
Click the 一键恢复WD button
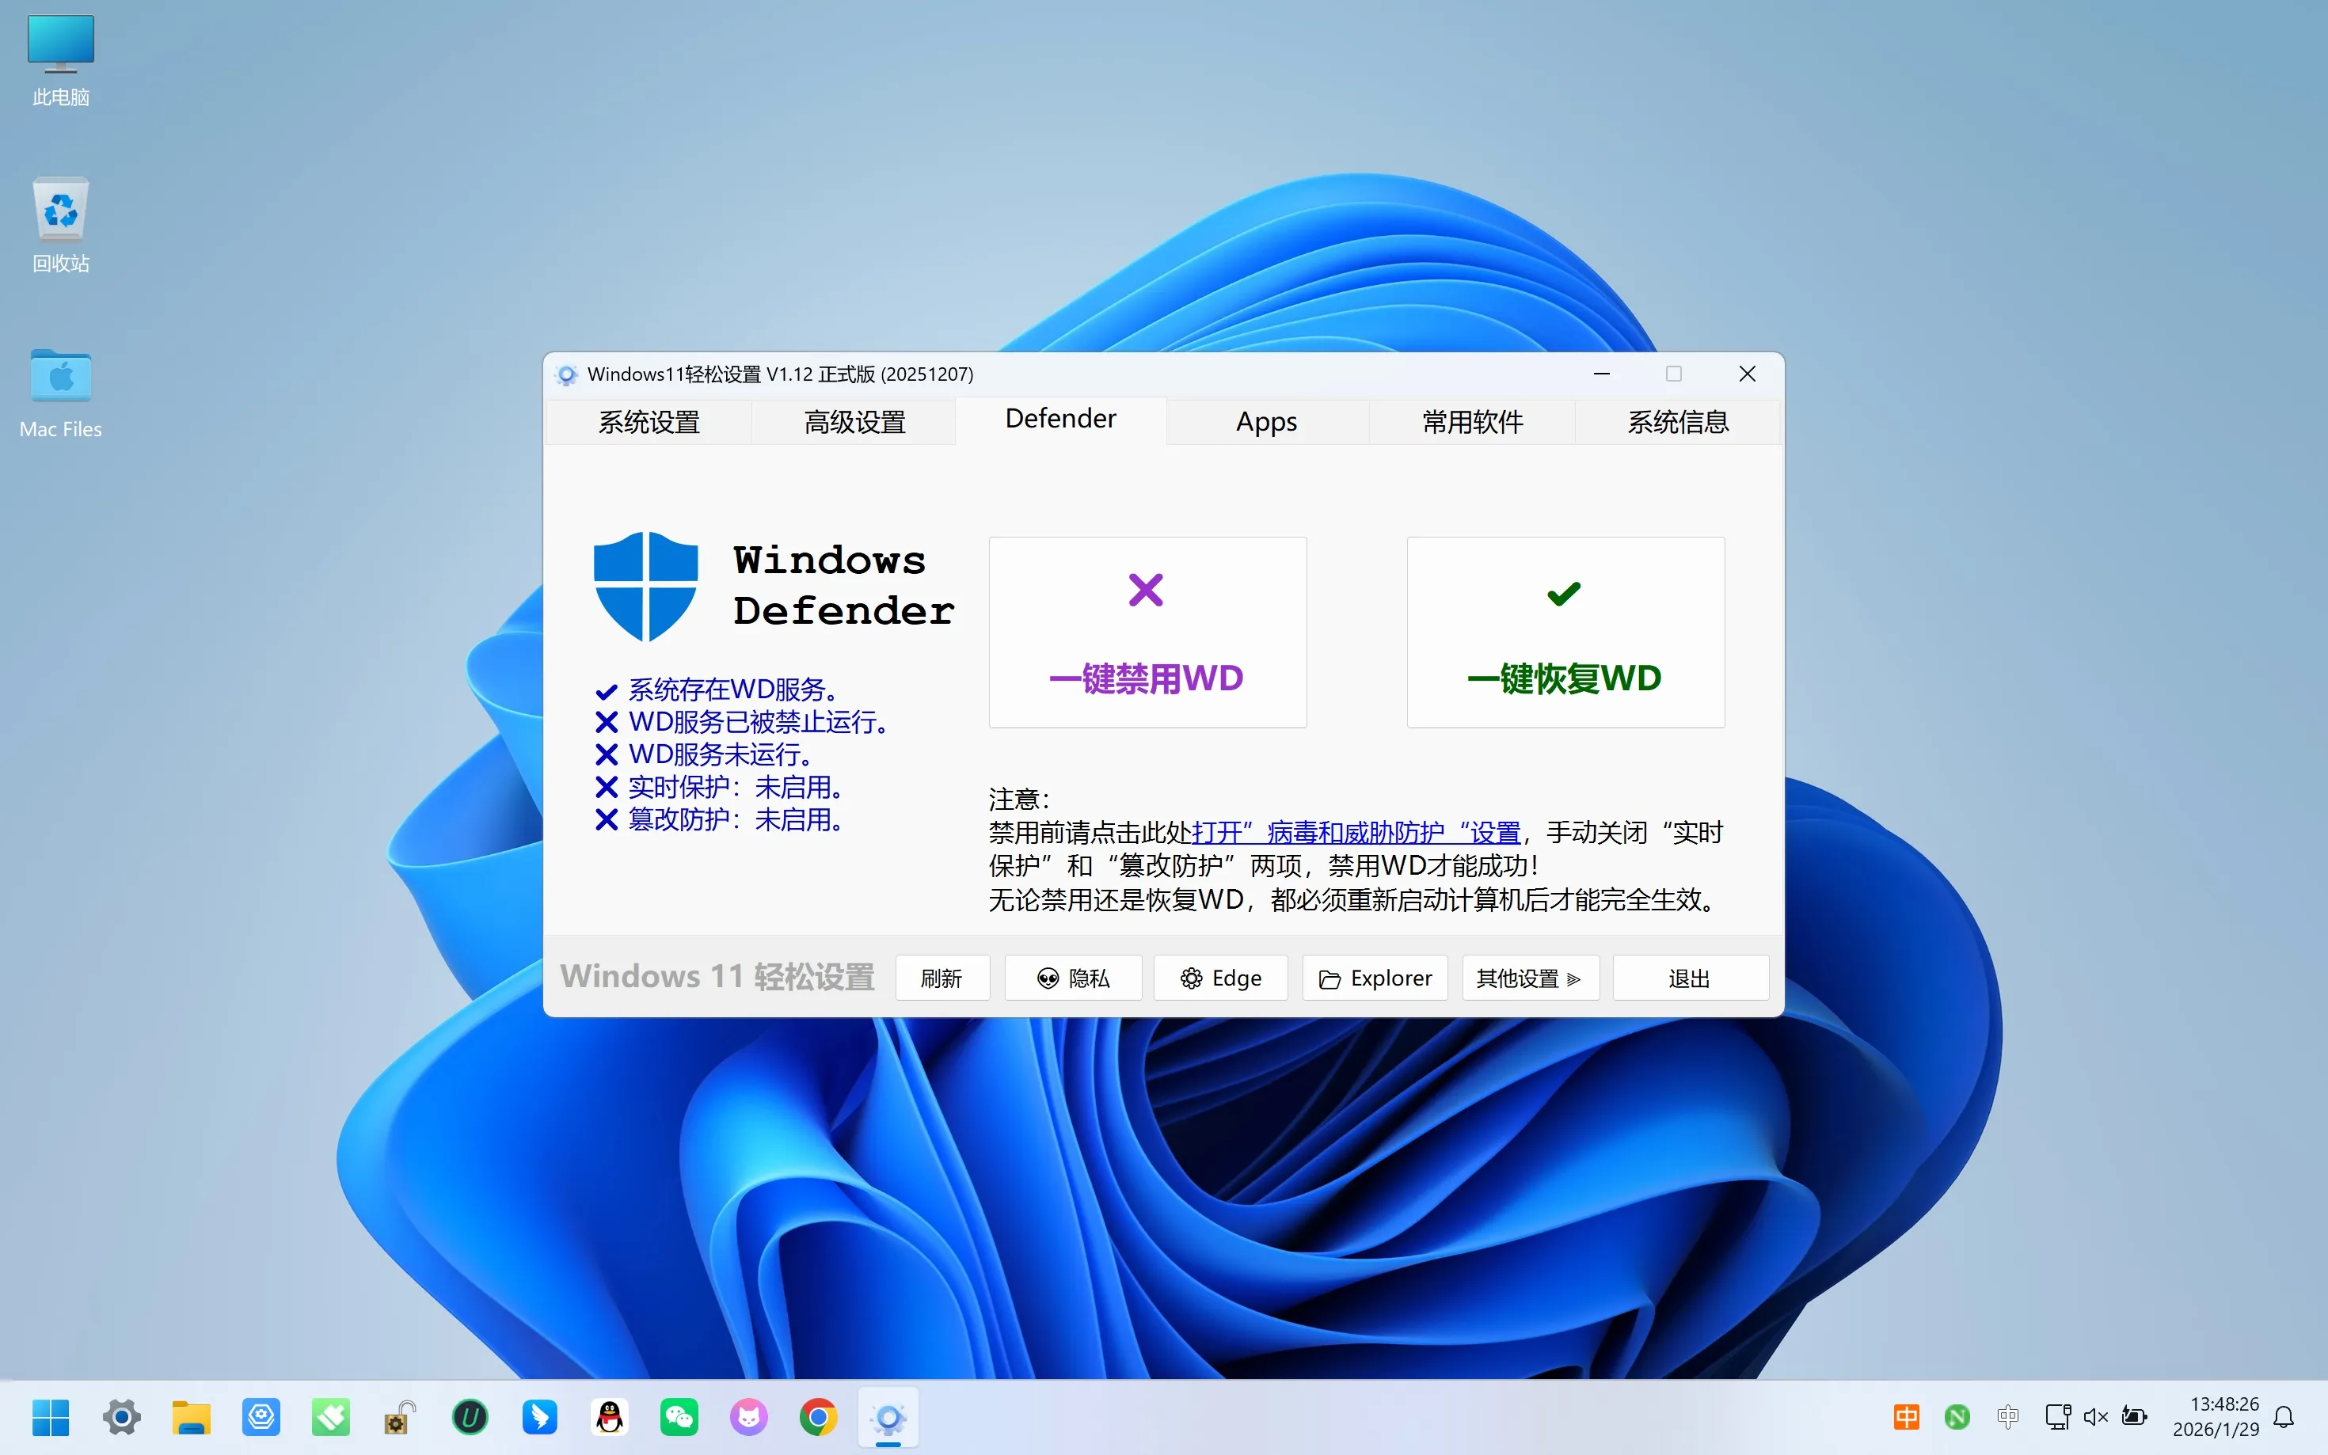tap(1565, 633)
